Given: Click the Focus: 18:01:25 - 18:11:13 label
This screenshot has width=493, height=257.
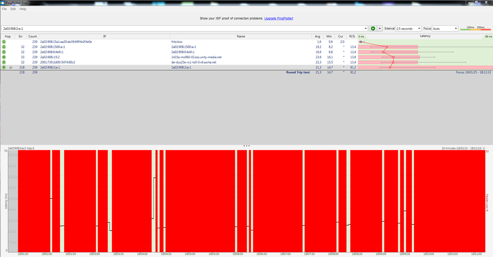Looking at the screenshot, I should [x=473, y=72].
